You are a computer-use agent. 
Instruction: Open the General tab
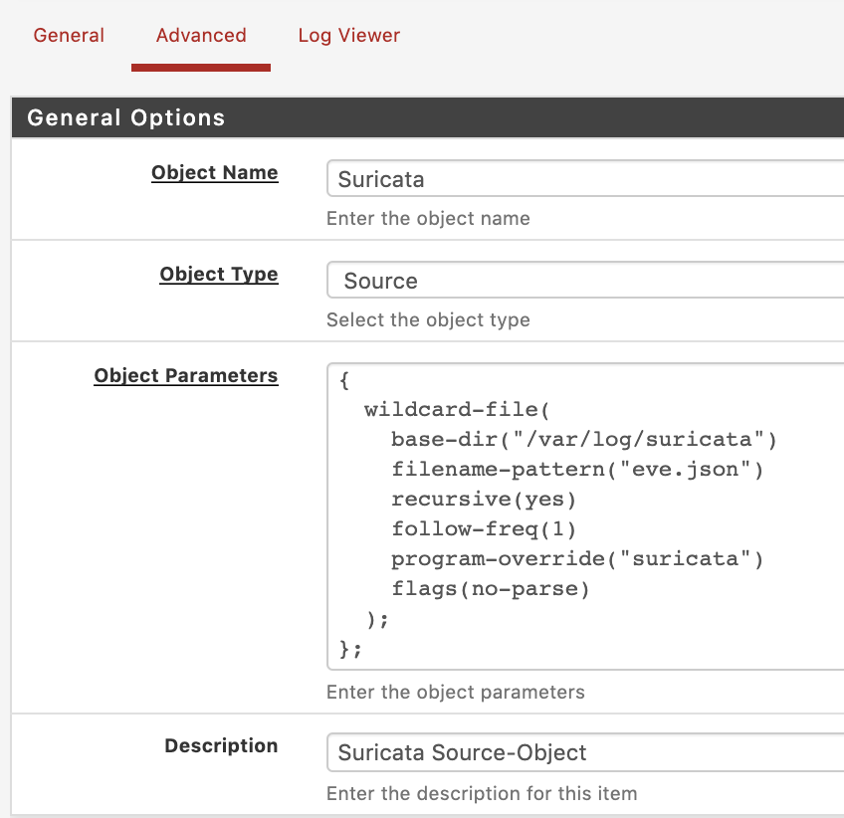69,36
